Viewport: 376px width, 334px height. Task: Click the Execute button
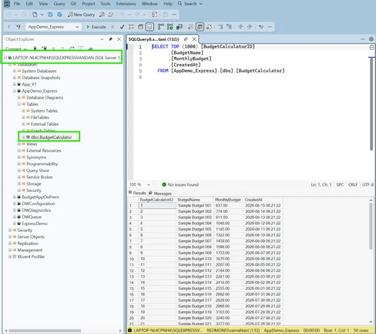96,27
